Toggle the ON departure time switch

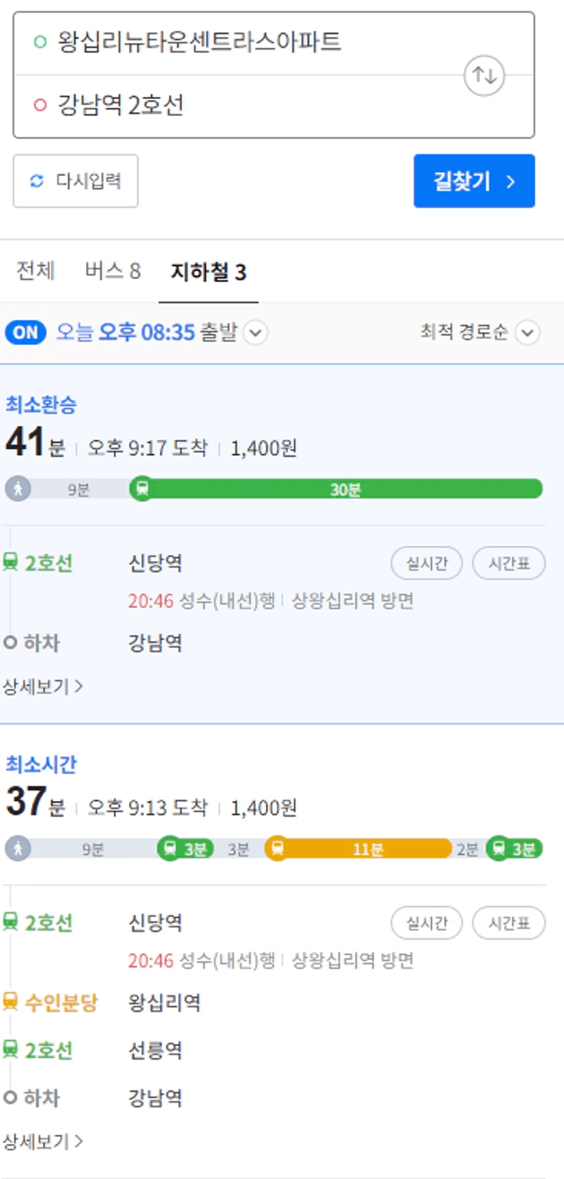click(x=26, y=332)
